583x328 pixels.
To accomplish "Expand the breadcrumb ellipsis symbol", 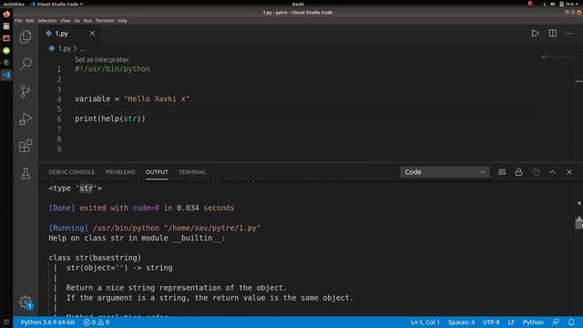I will [x=83, y=48].
